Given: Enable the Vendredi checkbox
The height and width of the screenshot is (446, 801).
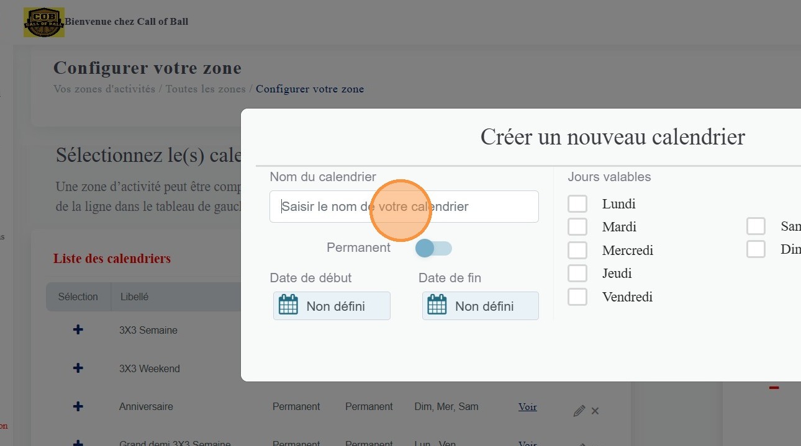Looking at the screenshot, I should [577, 297].
